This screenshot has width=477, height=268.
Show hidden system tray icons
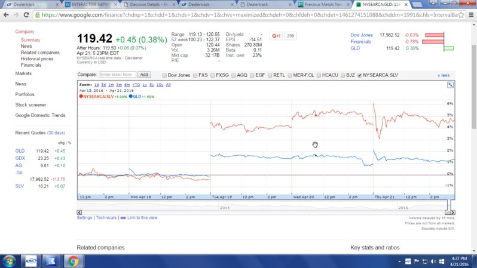399,261
